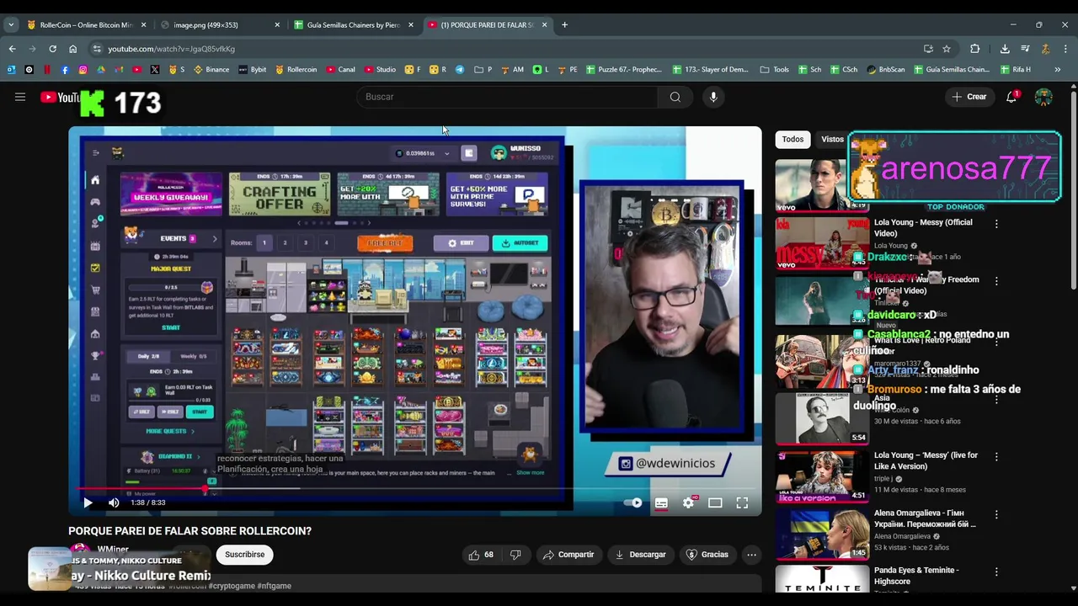The image size is (1078, 606).
Task: Click the search magnifier button
Action: click(x=675, y=97)
